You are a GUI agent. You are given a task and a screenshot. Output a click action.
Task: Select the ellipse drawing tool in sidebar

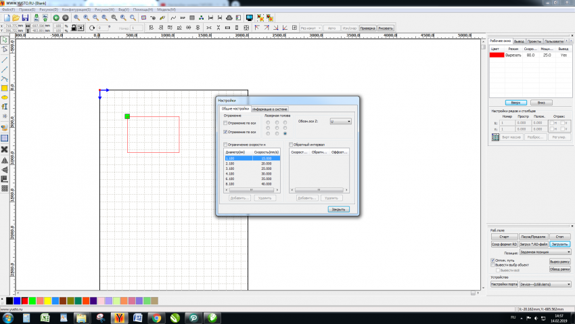pos(5,97)
